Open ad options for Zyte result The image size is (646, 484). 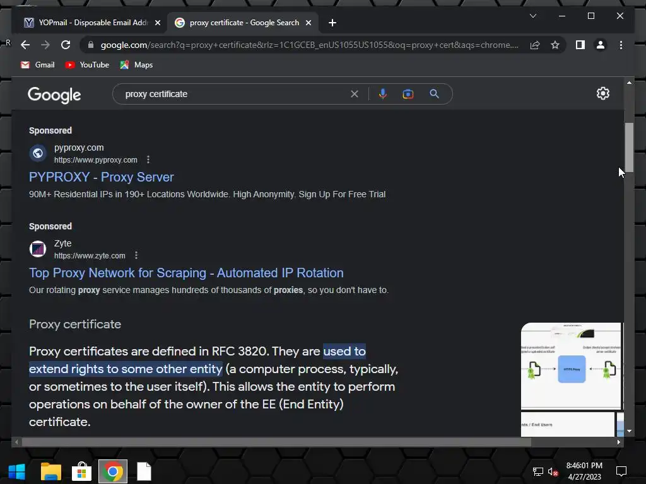(x=136, y=256)
